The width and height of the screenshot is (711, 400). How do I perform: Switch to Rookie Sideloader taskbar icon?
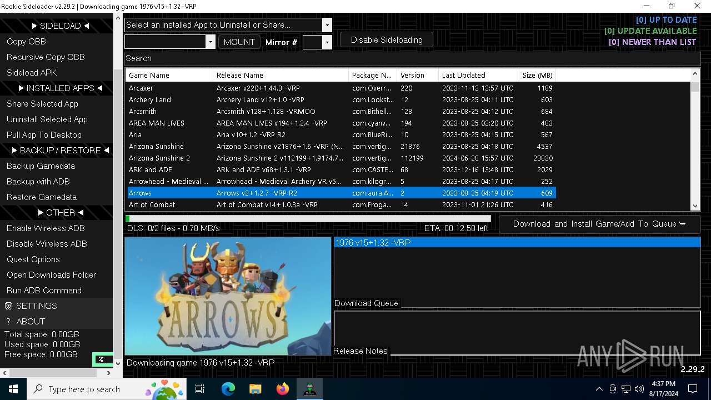tap(309, 389)
